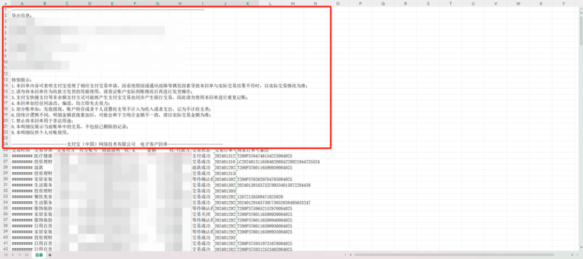583x259 pixels.
Task: Select row 2 header
Action: [5, 15]
